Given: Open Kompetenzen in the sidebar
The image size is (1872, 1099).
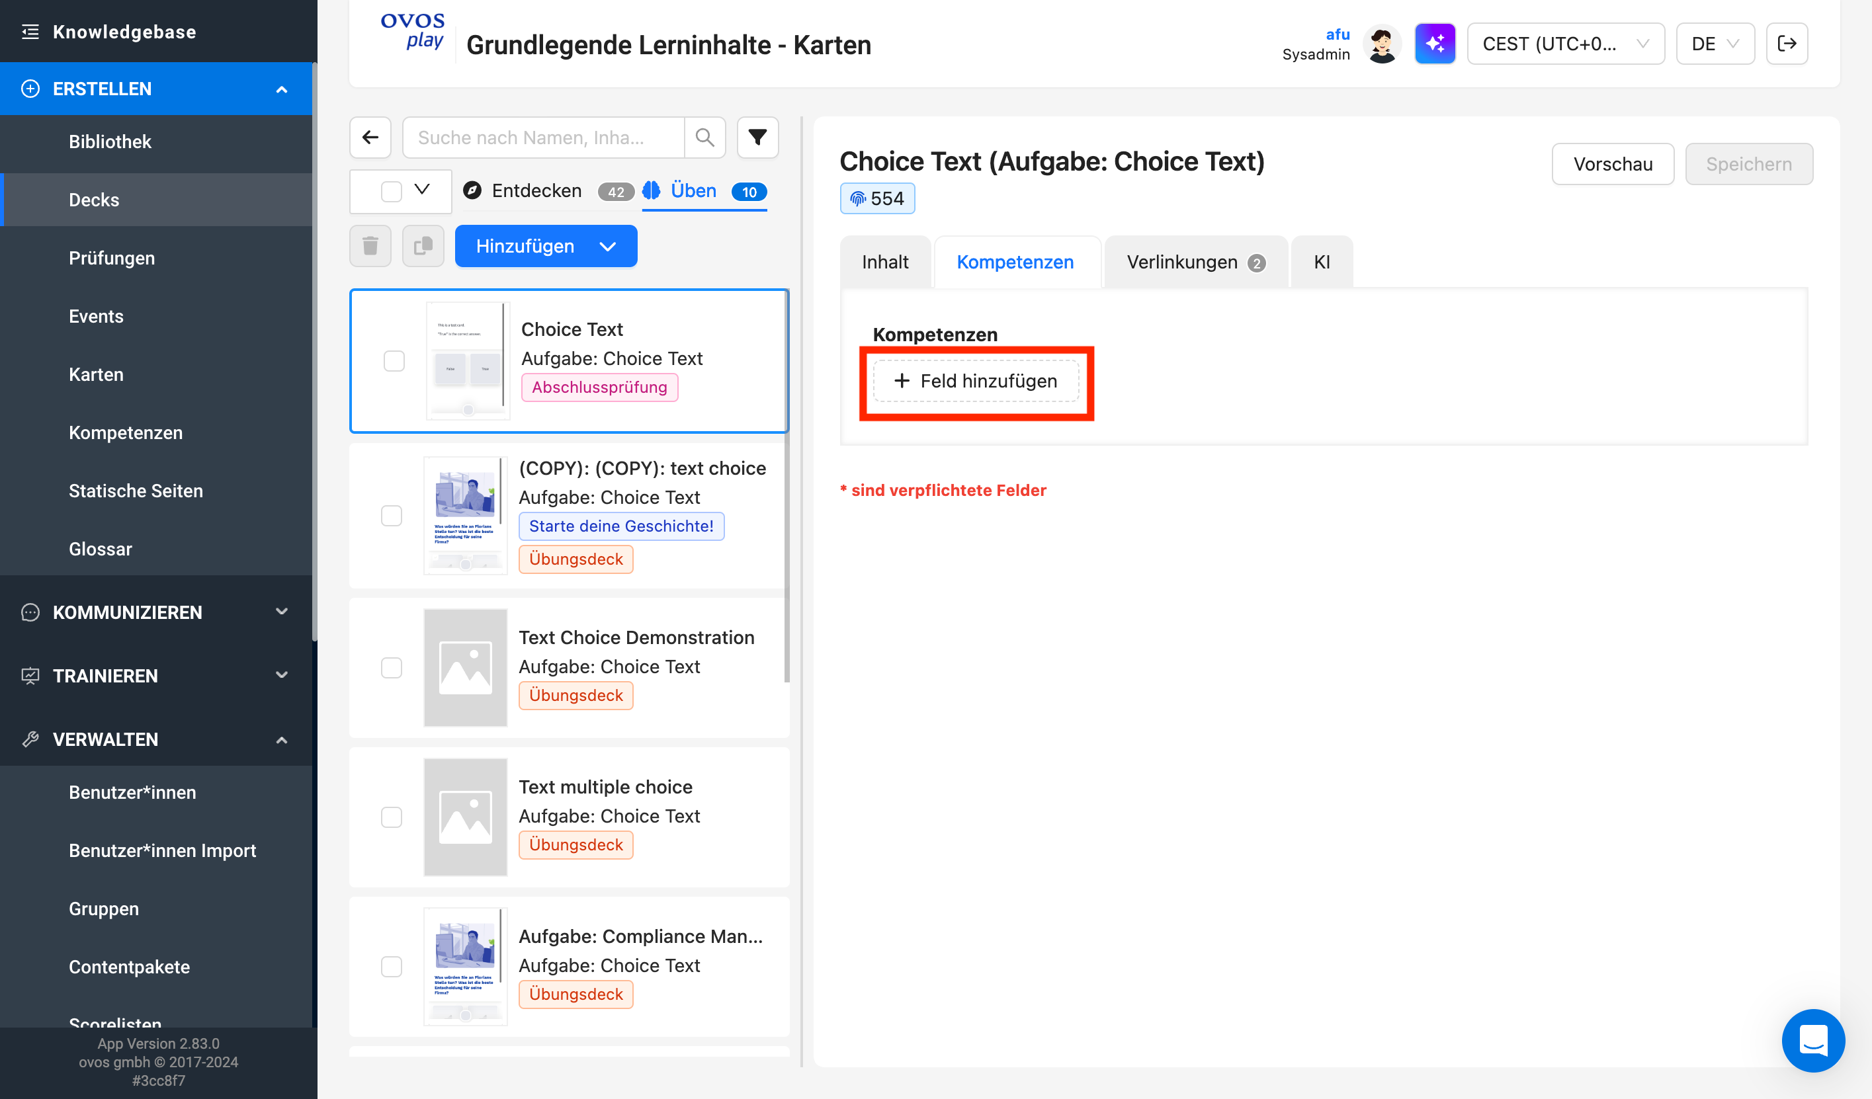Looking at the screenshot, I should pos(156,432).
